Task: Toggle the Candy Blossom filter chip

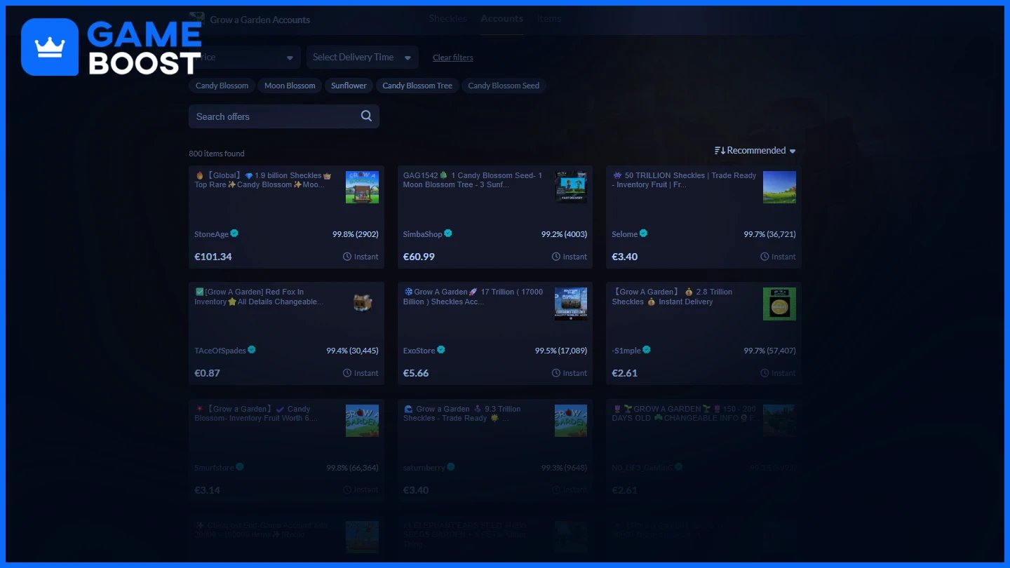Action: pos(222,86)
